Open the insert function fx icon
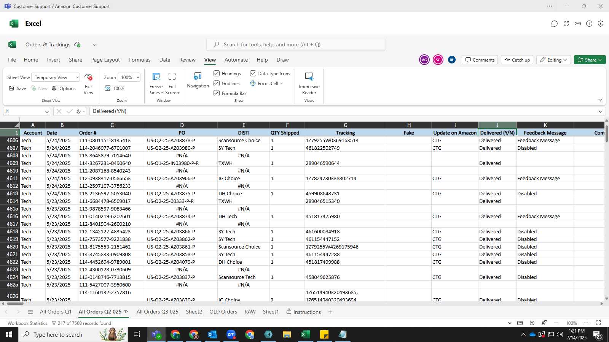This screenshot has width=609, height=342. [x=78, y=111]
